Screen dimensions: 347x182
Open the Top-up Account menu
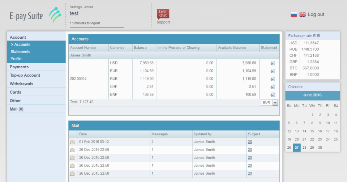click(x=25, y=75)
